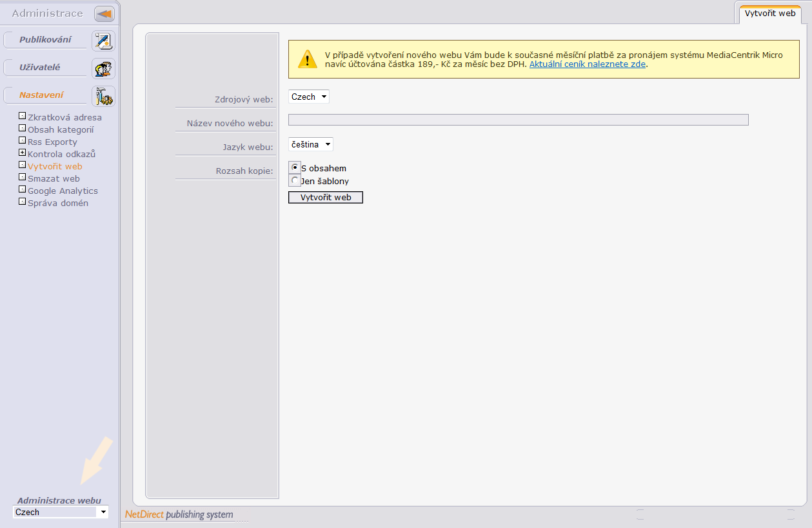This screenshot has width=812, height=528.
Task: Click box icon beside Zkratková adresa
Action: (x=23, y=117)
